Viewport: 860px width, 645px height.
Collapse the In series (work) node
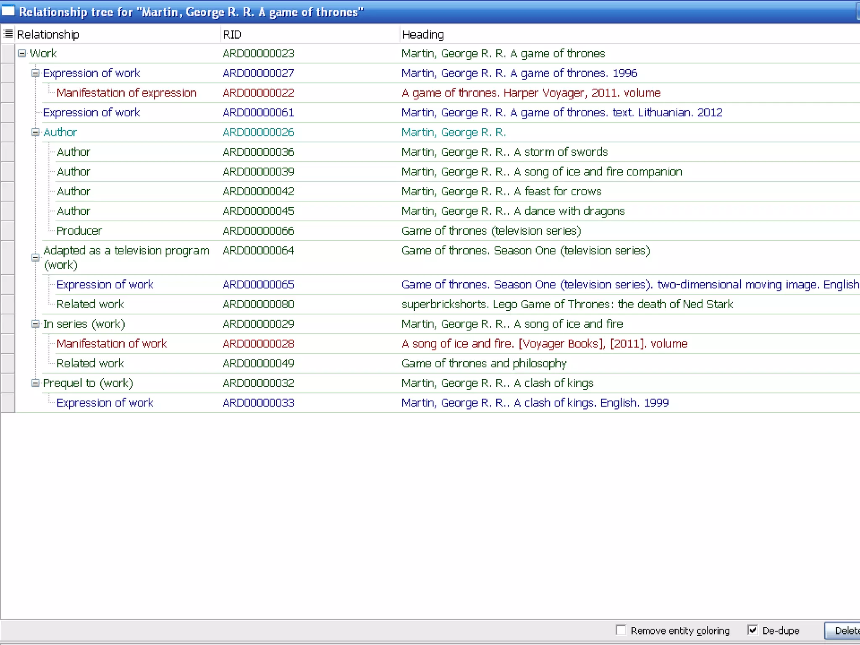pos(35,324)
